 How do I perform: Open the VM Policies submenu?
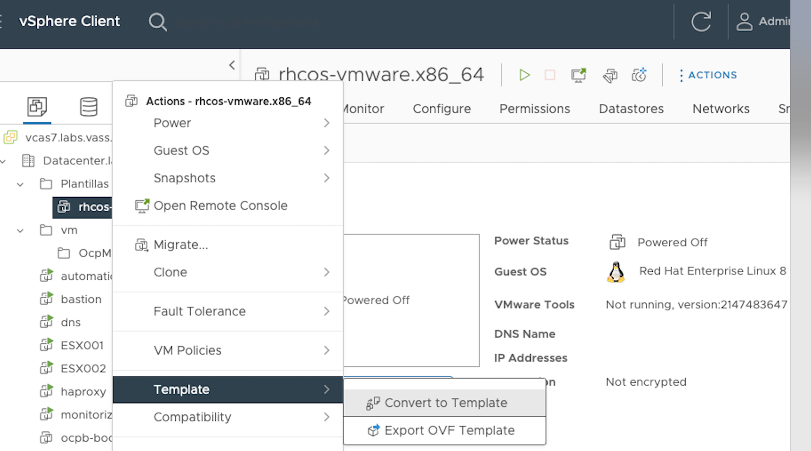click(x=228, y=350)
